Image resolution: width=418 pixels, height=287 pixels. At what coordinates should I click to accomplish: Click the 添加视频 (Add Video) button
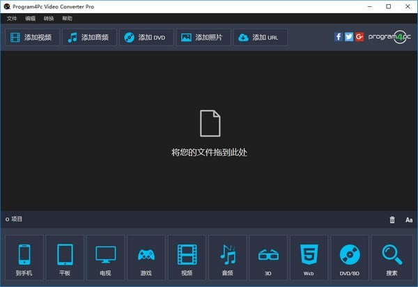(32, 38)
